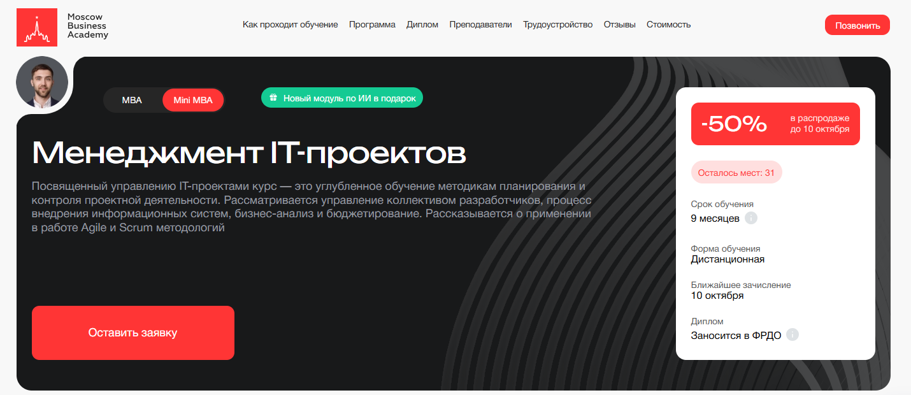
Task: Click the gift icon in green badge
Action: tap(273, 98)
